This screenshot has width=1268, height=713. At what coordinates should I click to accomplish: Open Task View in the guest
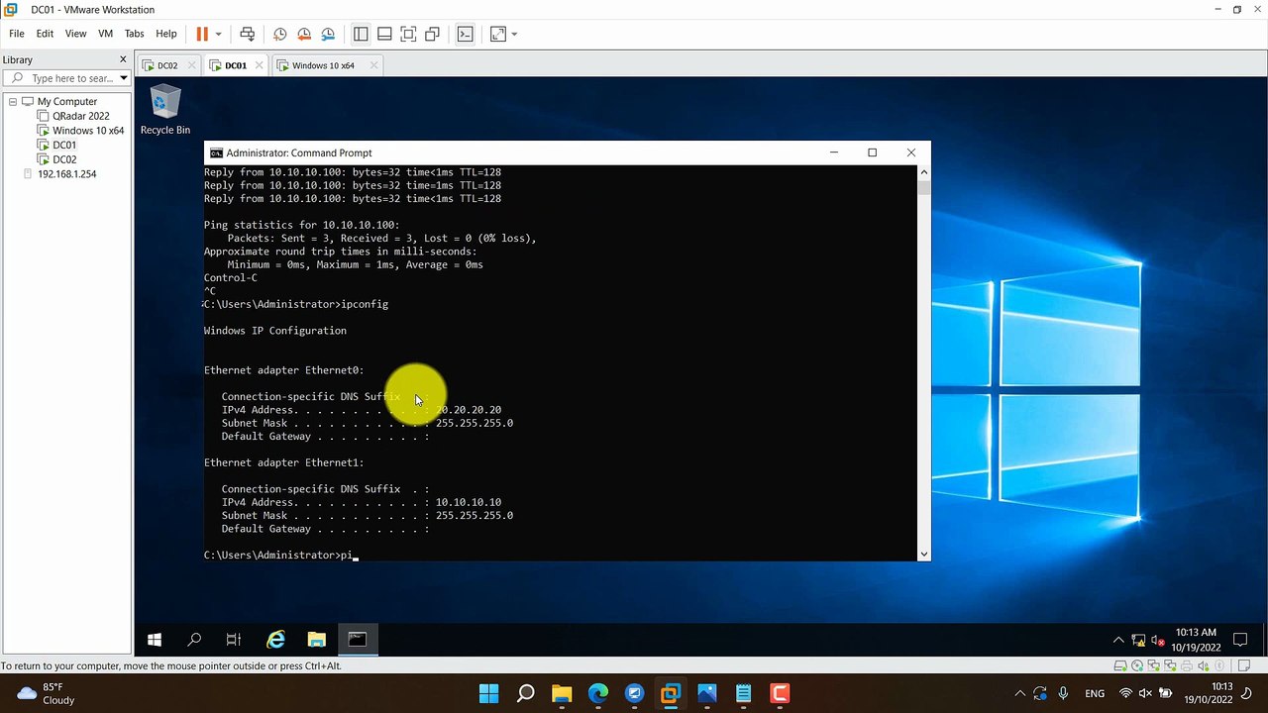pyautogui.click(x=234, y=640)
